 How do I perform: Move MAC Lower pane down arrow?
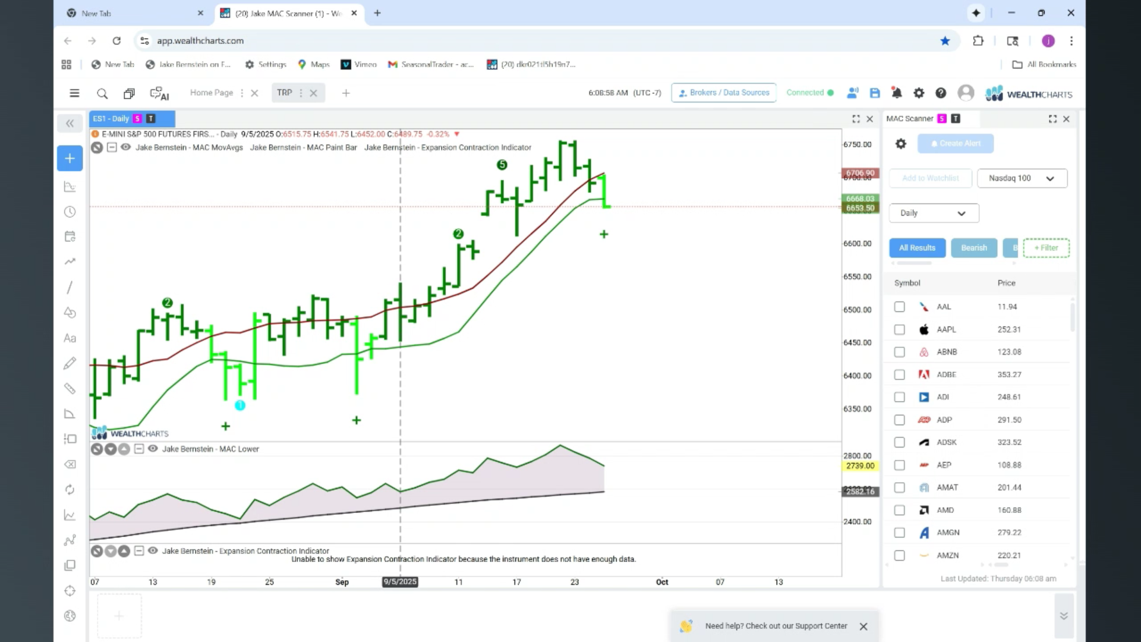pyautogui.click(x=111, y=449)
